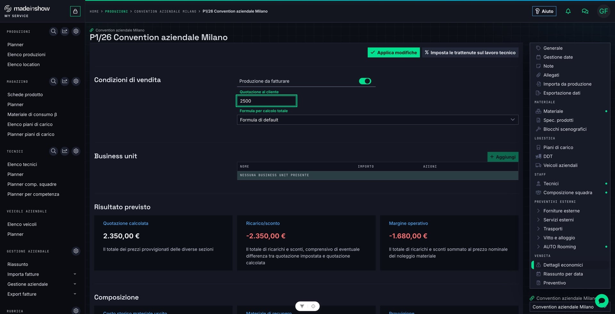
Task: Expand Forniture esterne section
Action: click(x=538, y=211)
